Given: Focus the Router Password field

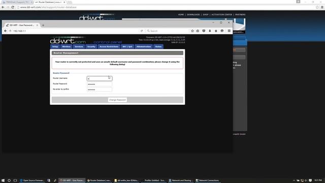Looking at the screenshot, I should click(100, 84).
